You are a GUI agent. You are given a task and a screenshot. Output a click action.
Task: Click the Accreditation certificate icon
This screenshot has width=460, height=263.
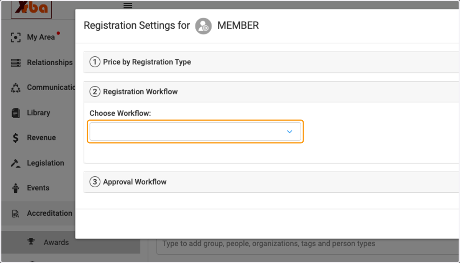(x=15, y=213)
